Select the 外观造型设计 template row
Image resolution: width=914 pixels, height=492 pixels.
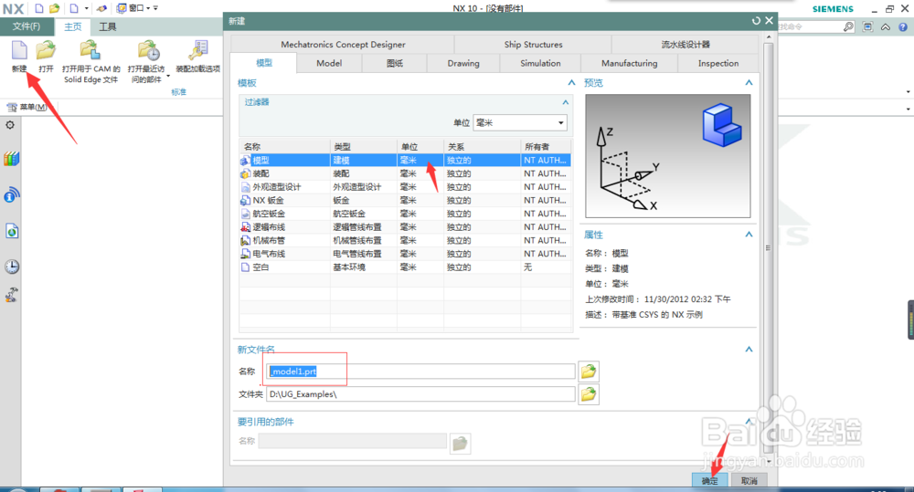[x=405, y=187]
